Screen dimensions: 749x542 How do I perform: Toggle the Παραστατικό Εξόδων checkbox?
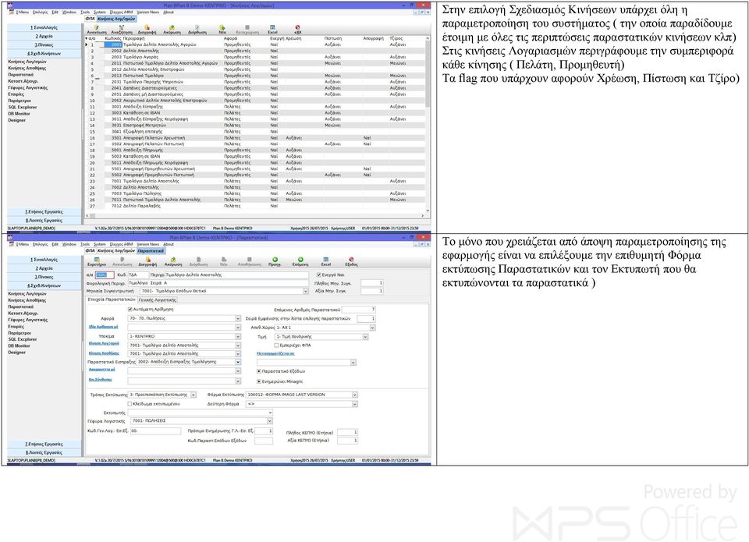tap(259, 371)
